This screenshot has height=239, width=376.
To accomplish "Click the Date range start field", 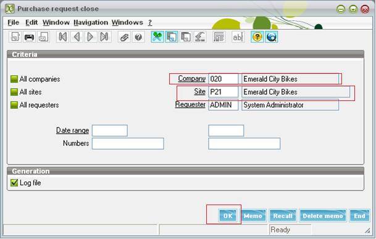I will coord(109,131).
